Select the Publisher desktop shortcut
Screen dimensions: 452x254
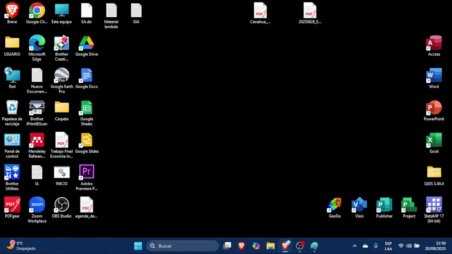[x=384, y=208]
